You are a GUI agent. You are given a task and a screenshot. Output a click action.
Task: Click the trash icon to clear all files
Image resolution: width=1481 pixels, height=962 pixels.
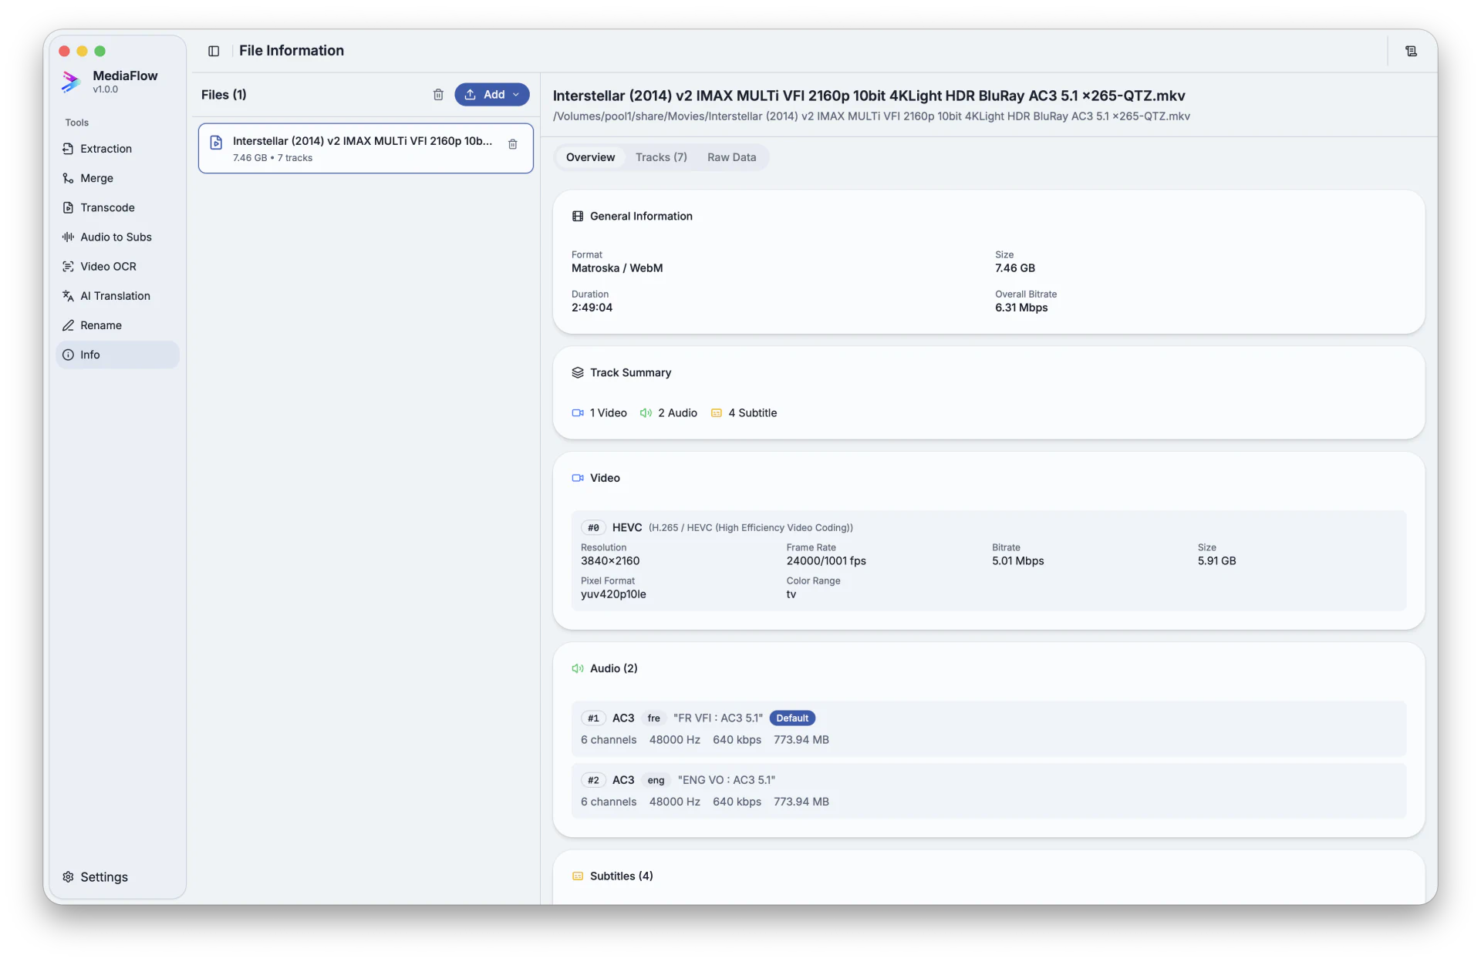point(438,95)
